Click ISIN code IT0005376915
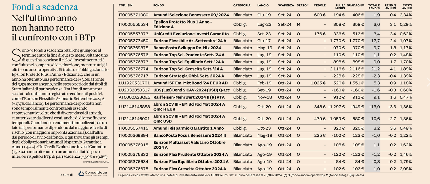This screenshot has width=430, height=184. pyautogui.click(x=134, y=145)
